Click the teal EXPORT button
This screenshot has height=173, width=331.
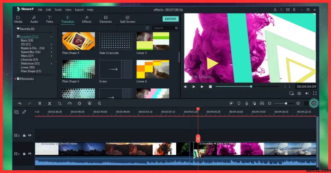170,19
